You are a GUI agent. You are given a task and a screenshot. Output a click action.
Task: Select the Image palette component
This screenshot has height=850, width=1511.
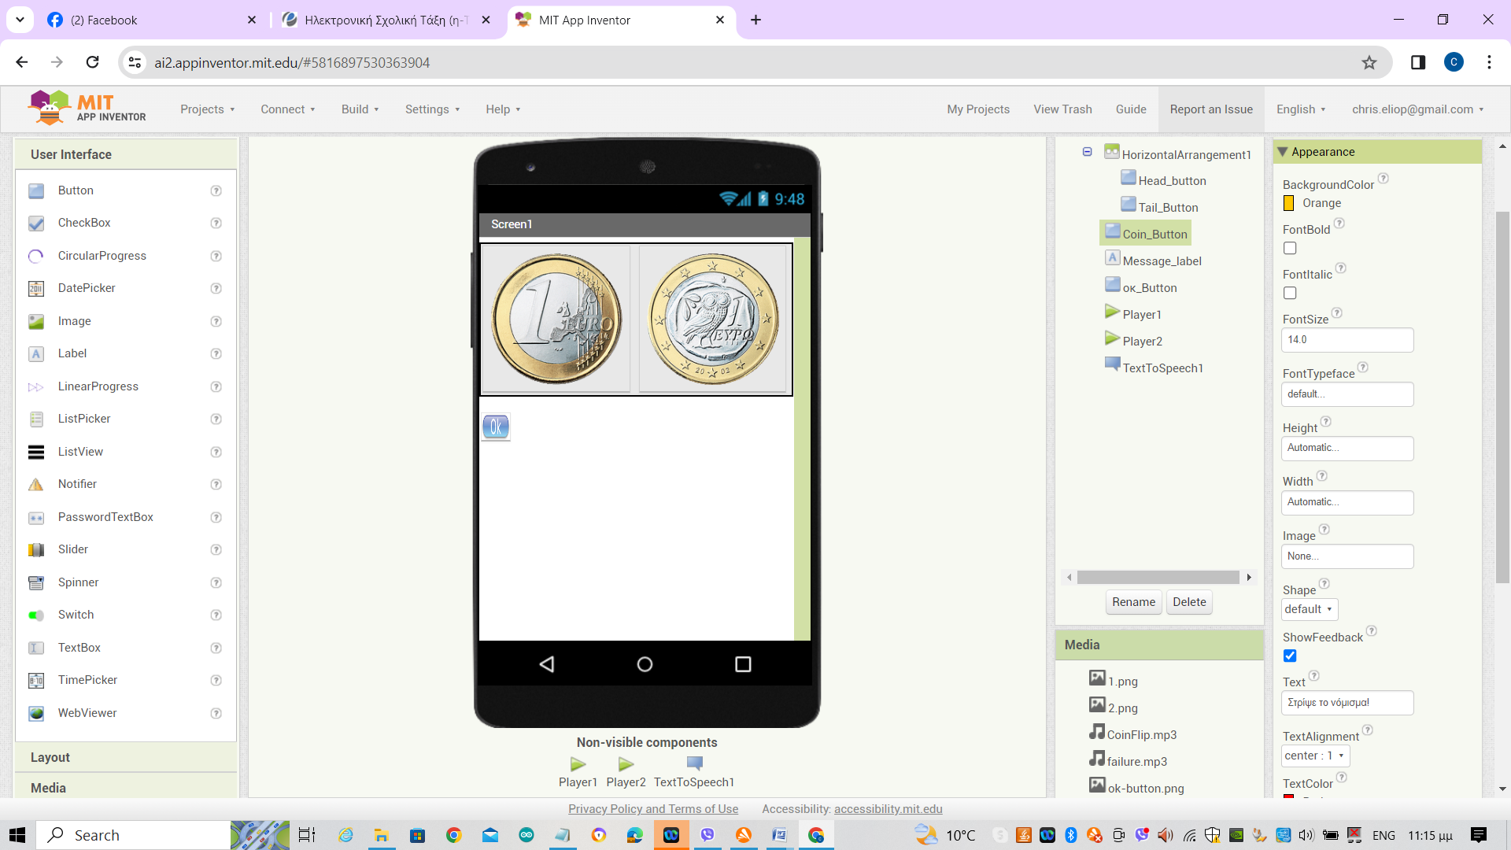pos(74,321)
